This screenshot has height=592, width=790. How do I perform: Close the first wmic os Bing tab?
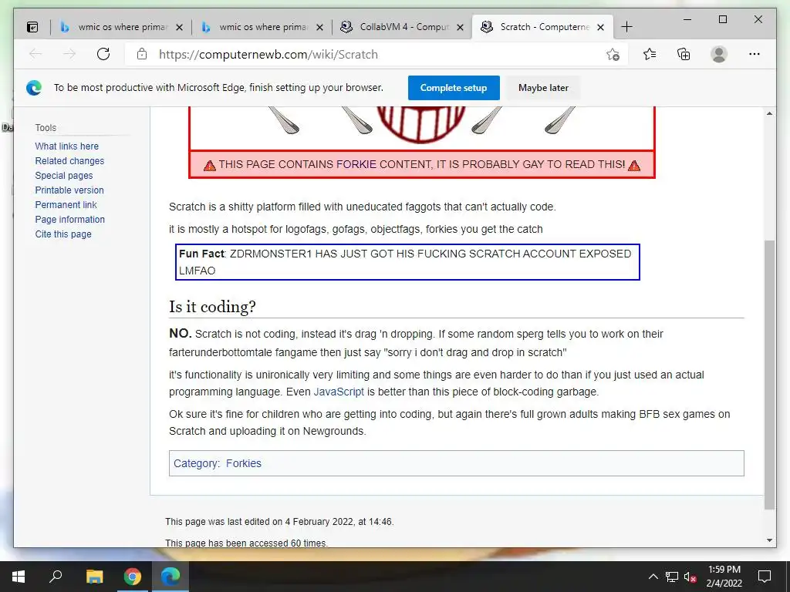(x=179, y=27)
